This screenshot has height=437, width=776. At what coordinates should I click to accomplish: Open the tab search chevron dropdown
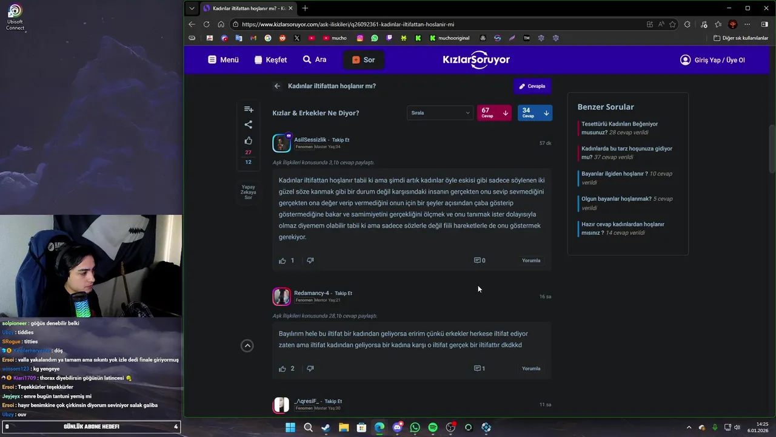click(x=192, y=8)
